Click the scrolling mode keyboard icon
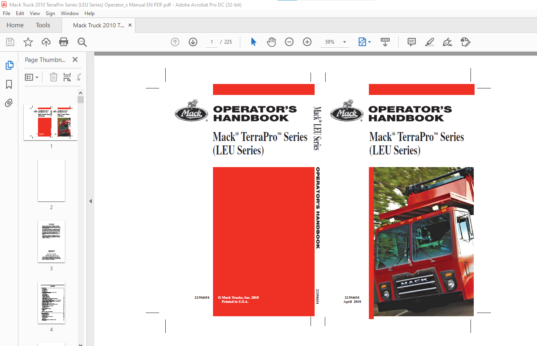The height and width of the screenshot is (346, 537). pyautogui.click(x=385, y=42)
